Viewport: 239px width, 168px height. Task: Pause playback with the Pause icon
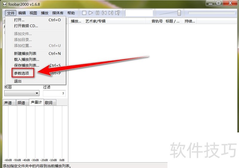coord(97,13)
